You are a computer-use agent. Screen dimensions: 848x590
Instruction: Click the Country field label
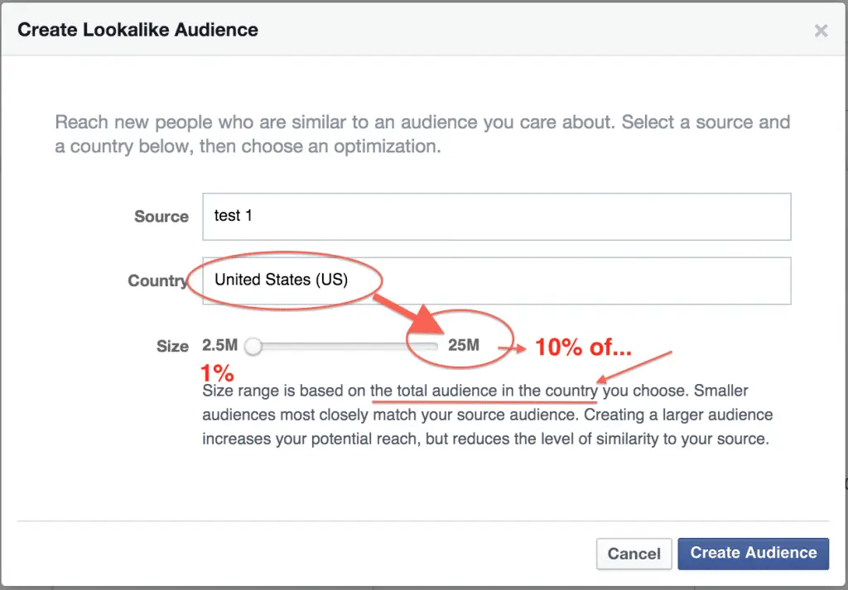[x=157, y=281]
